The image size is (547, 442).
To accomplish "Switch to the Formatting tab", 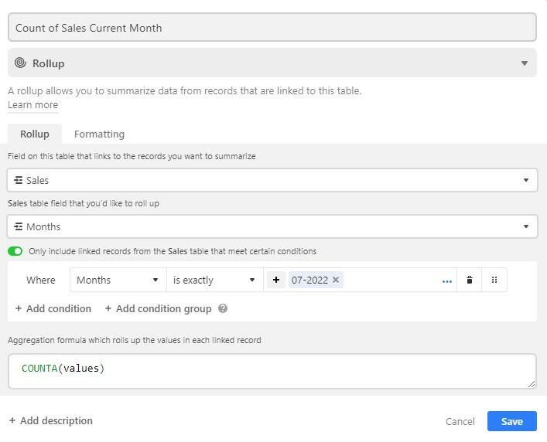I will pyautogui.click(x=99, y=134).
